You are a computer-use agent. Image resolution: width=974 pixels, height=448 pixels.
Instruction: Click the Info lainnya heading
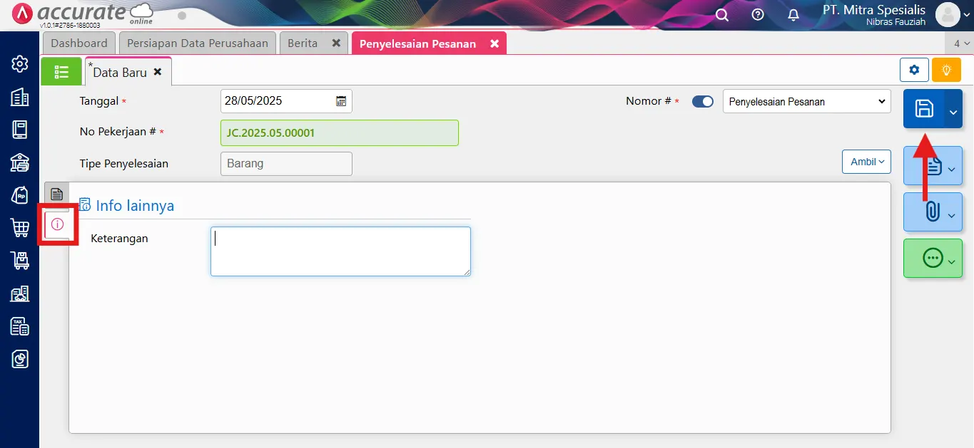pyautogui.click(x=135, y=206)
